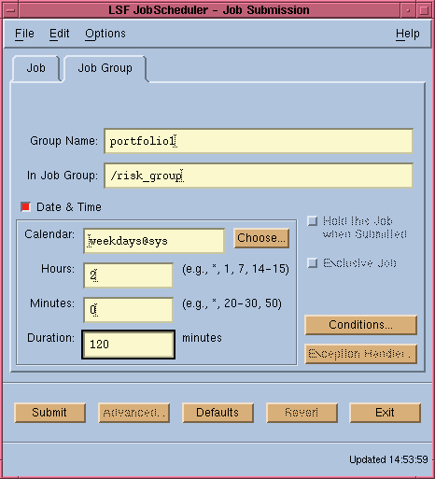Switch to the Job tab
The width and height of the screenshot is (435, 479).
(35, 68)
